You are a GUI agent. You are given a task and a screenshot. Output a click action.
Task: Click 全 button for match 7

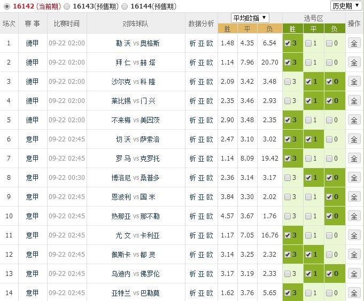(x=354, y=159)
